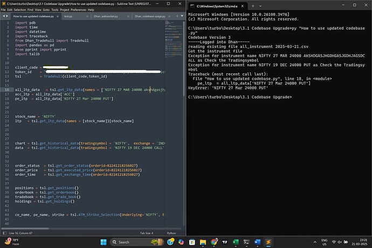
Task: Close the test.py tab
Action: pos(87,16)
